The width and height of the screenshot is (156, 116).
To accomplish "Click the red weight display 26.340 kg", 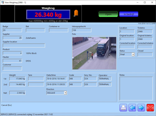I will [48, 15].
